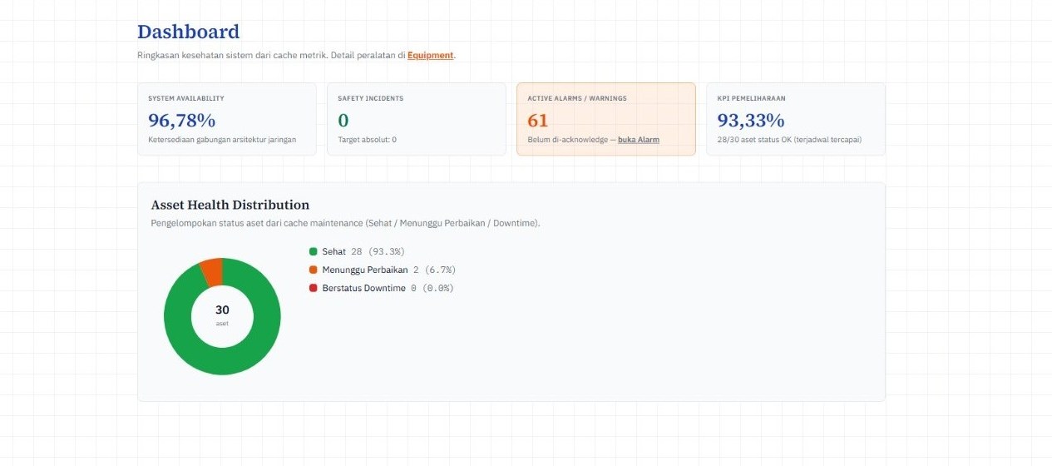This screenshot has height=466, width=1052.
Task: Click the Dashboard heading
Action: (x=188, y=32)
